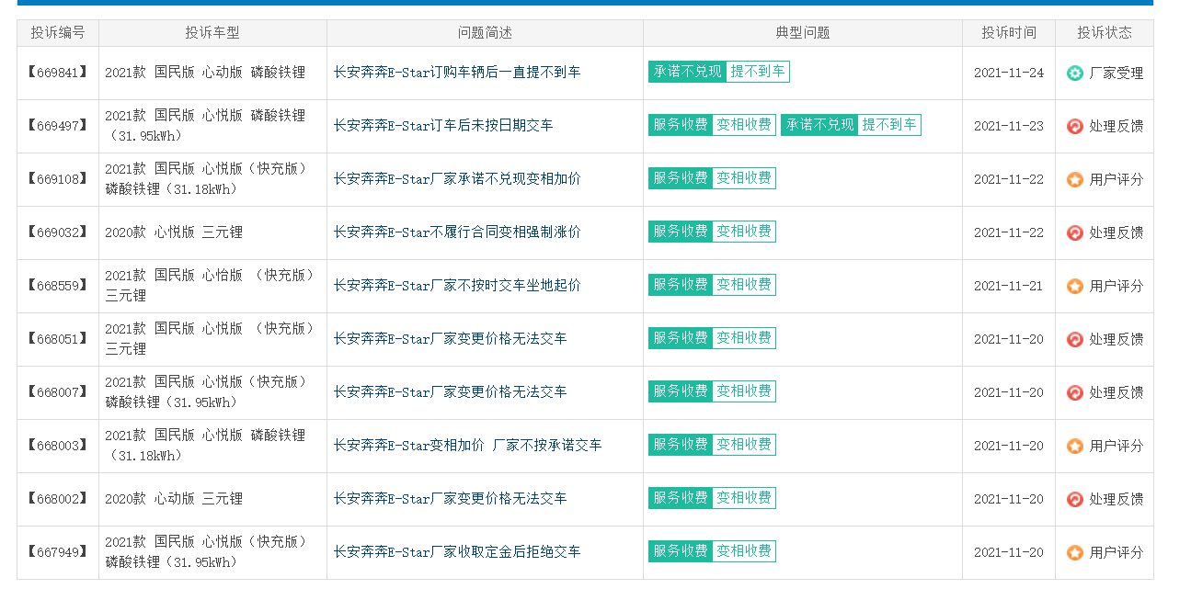Click 服务收费 tag in row 669108
Image resolution: width=1191 pixels, height=589 pixels.
pyautogui.click(x=681, y=178)
